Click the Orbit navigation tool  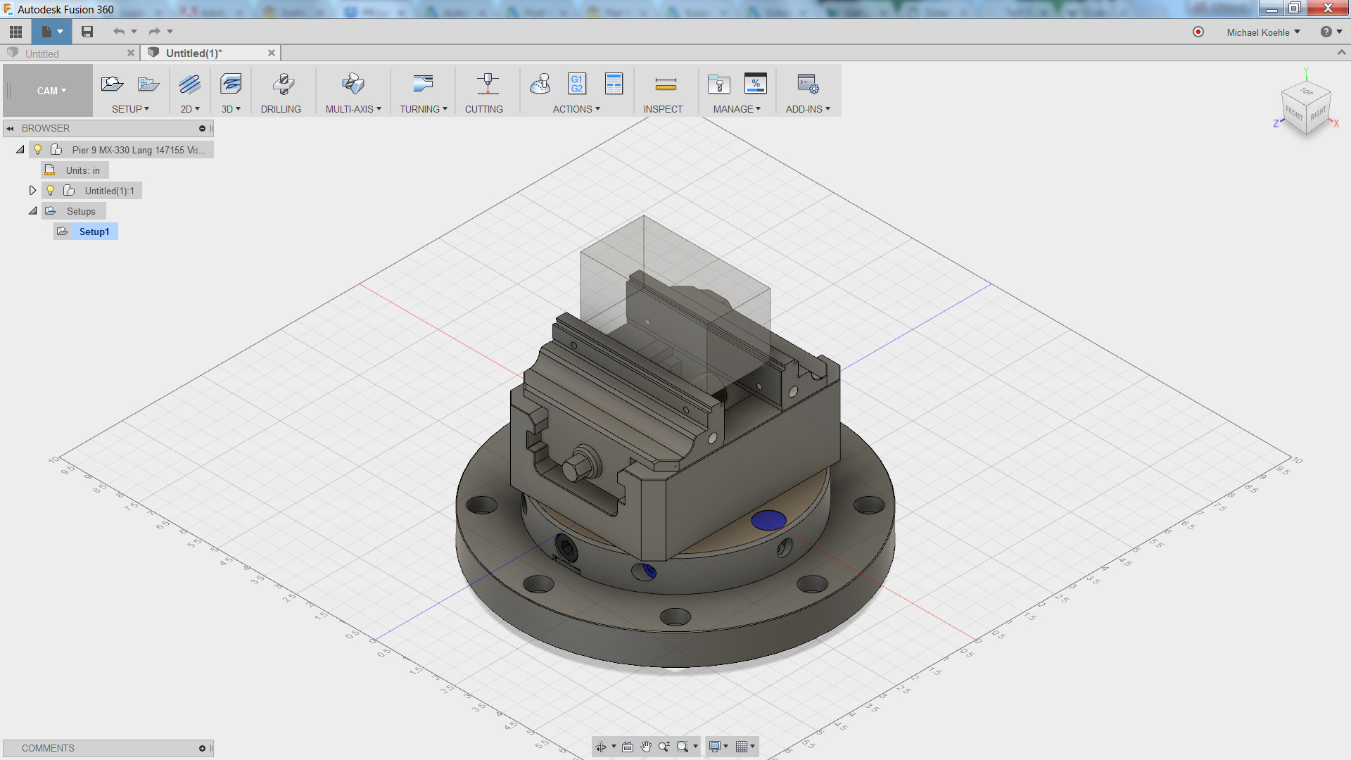click(601, 747)
